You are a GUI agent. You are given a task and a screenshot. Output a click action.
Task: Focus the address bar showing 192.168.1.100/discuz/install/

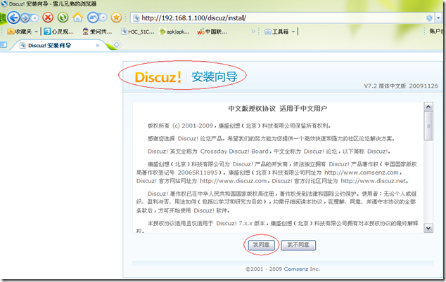point(281,18)
